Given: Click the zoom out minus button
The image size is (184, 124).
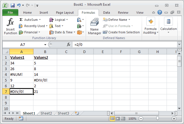Looking at the screenshot, I should click(141, 119).
